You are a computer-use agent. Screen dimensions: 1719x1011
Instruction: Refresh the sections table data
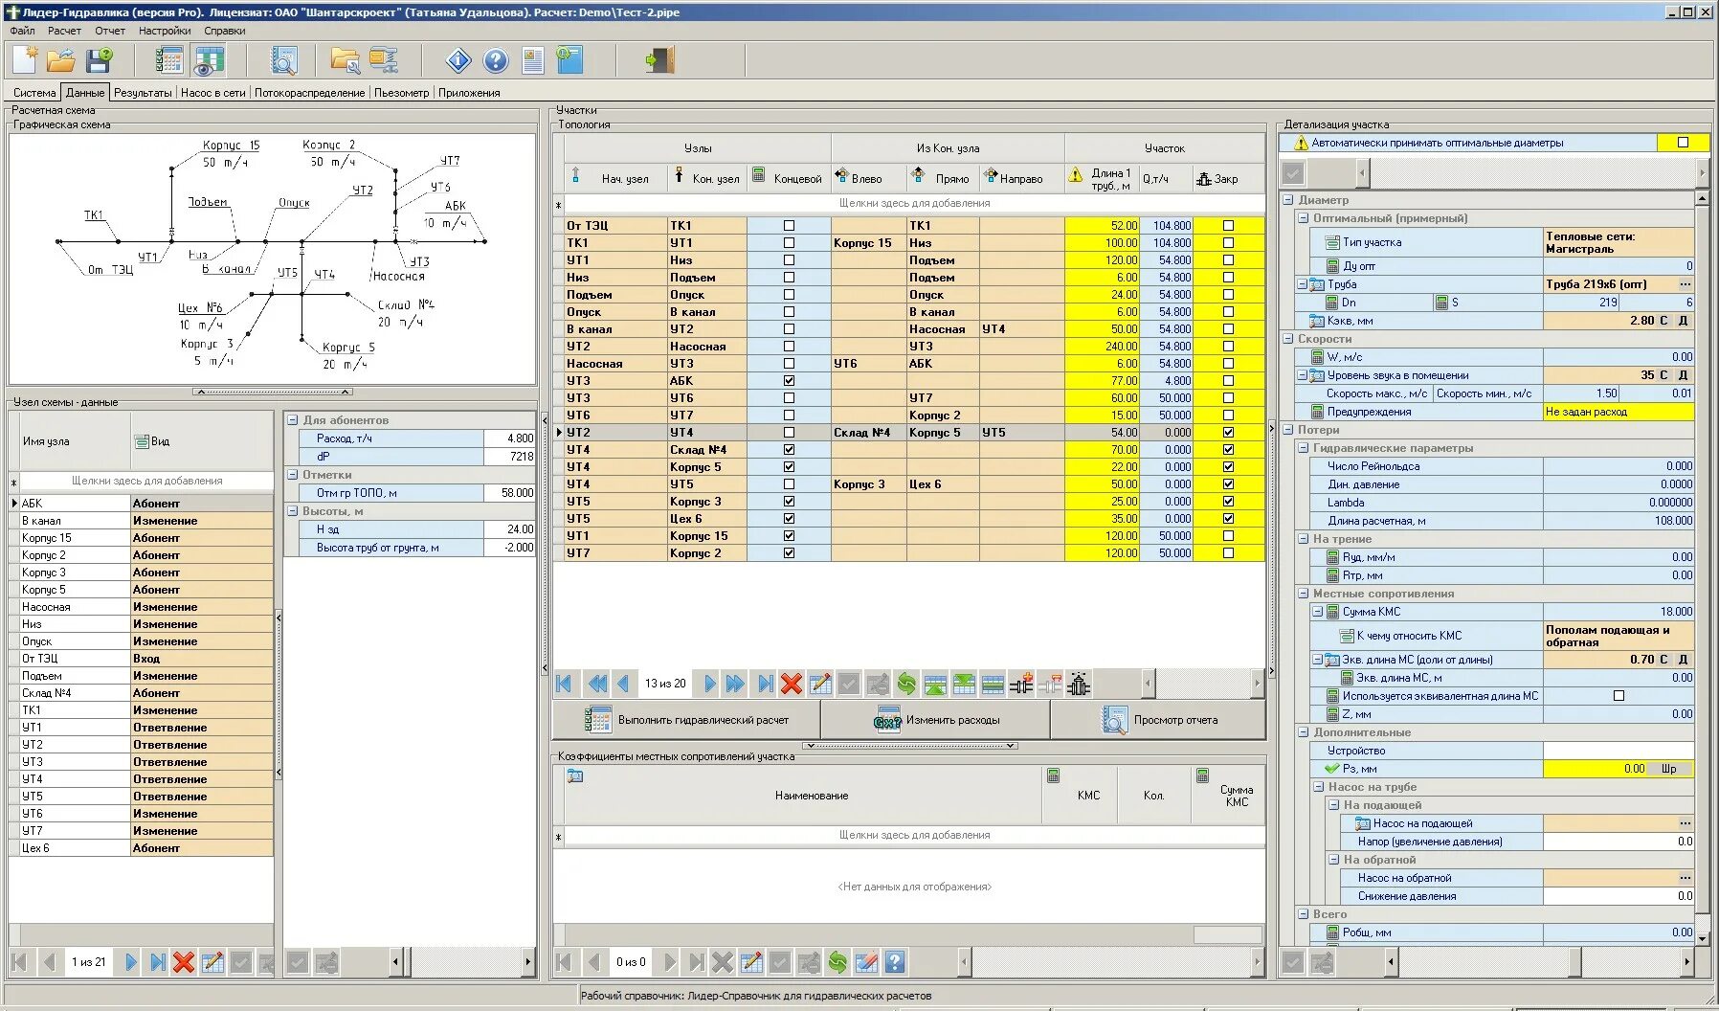tap(906, 684)
